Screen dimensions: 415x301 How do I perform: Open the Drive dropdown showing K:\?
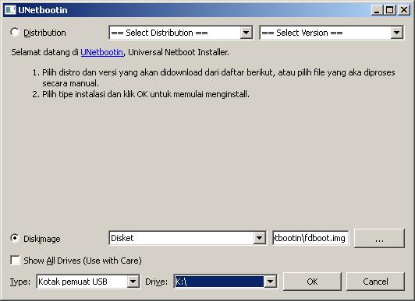(225, 282)
